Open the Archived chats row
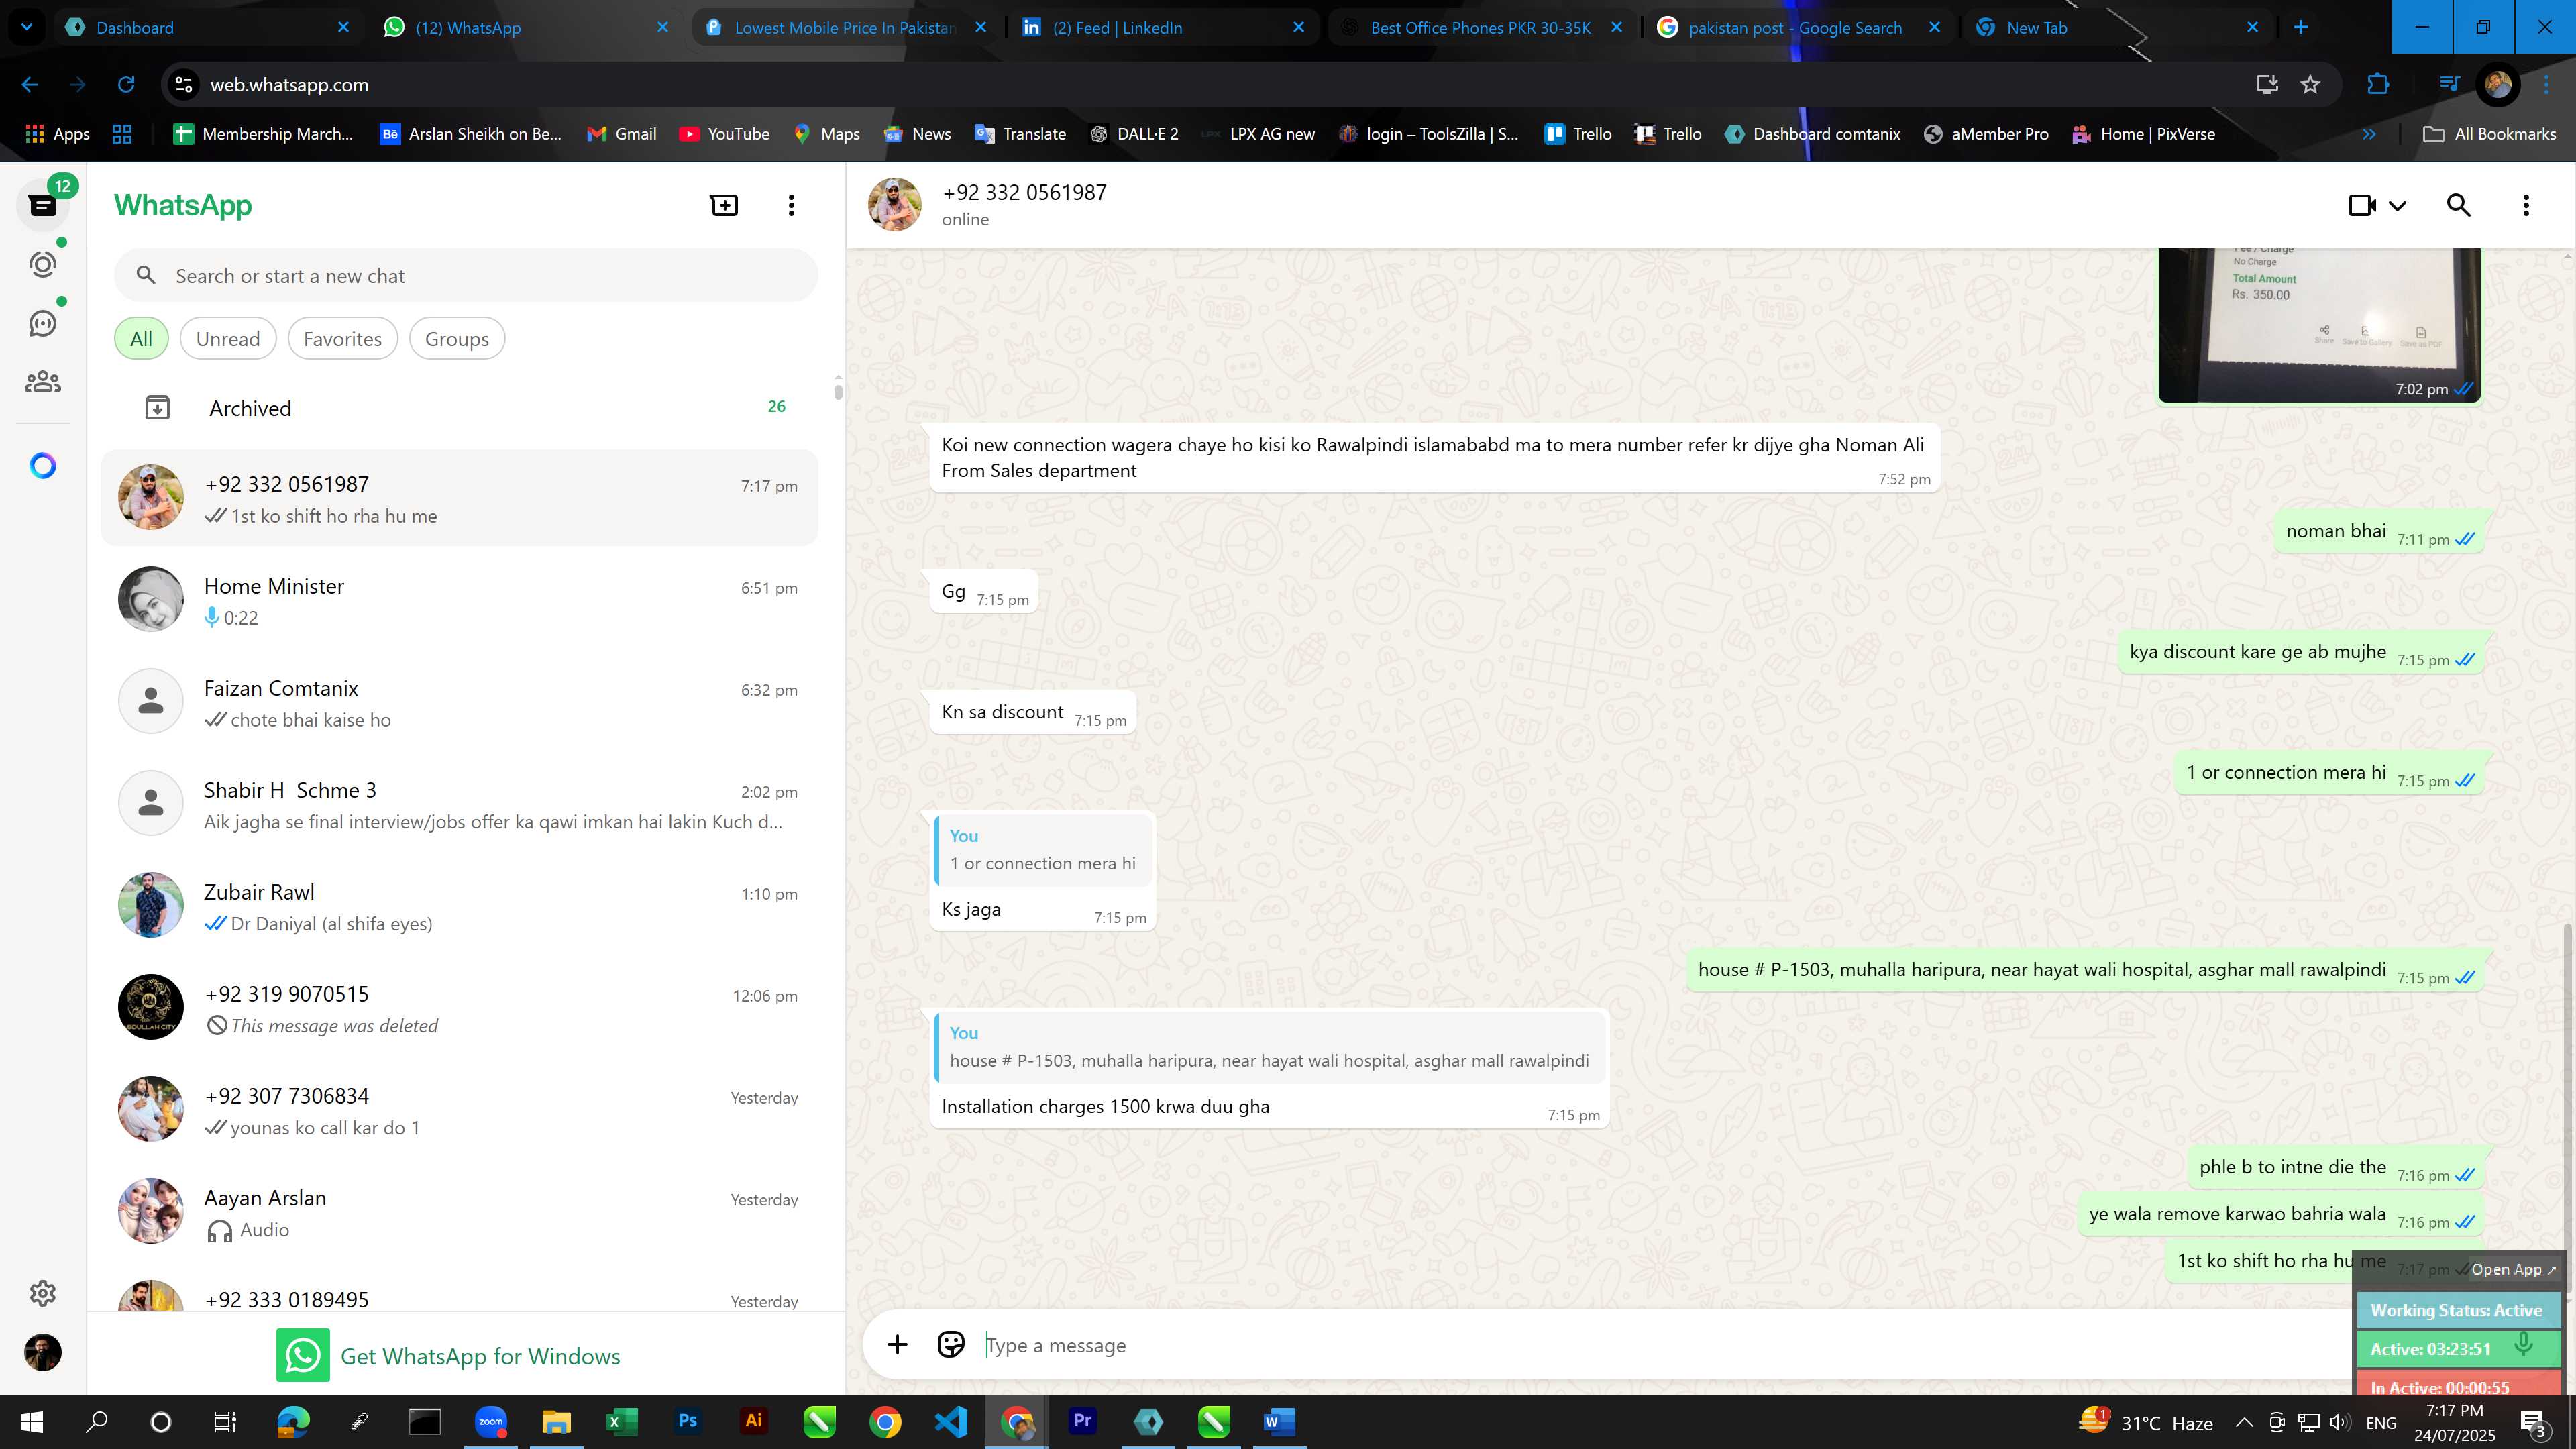 (x=460, y=407)
